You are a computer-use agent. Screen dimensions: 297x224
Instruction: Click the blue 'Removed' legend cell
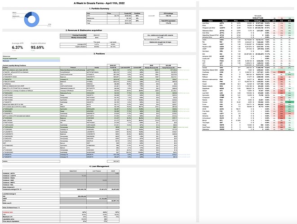pos(31,61)
